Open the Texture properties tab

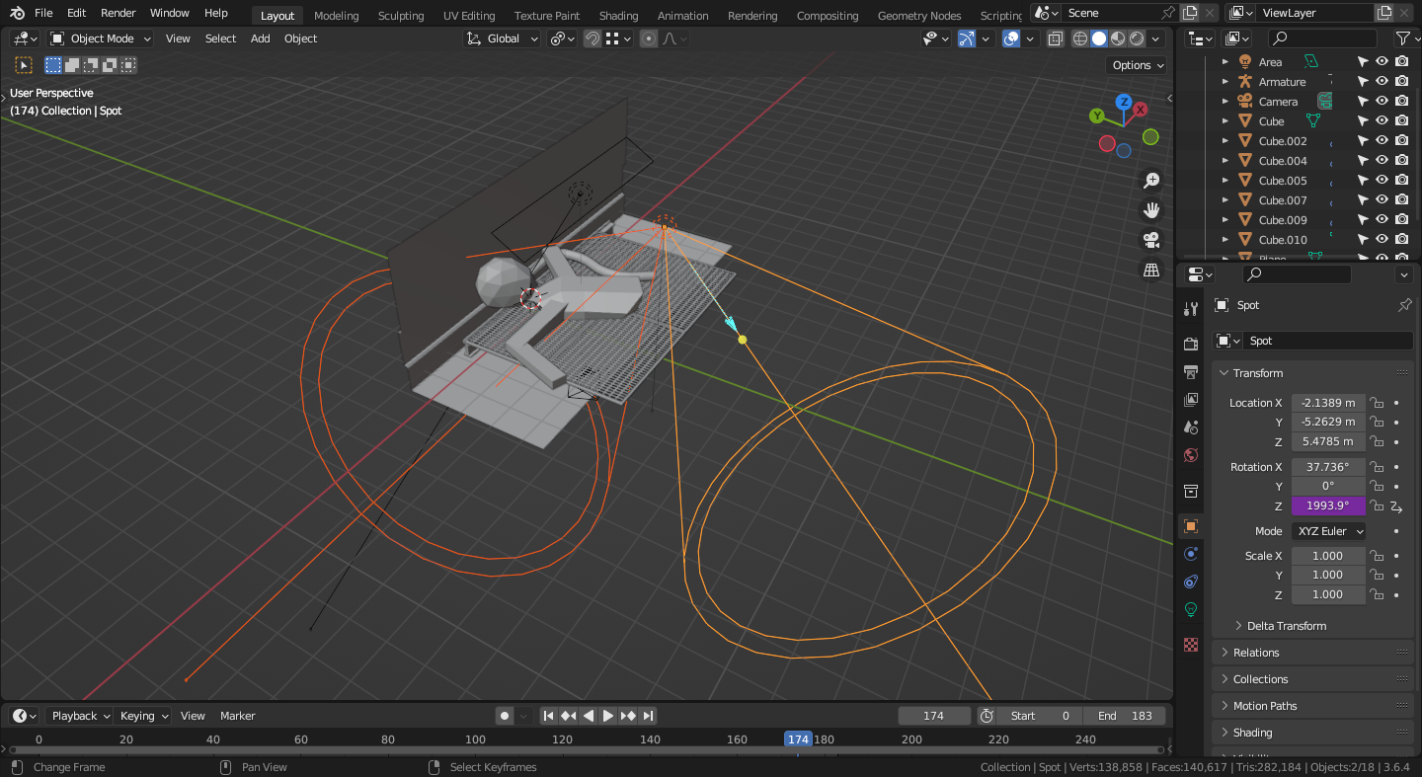click(x=1191, y=645)
